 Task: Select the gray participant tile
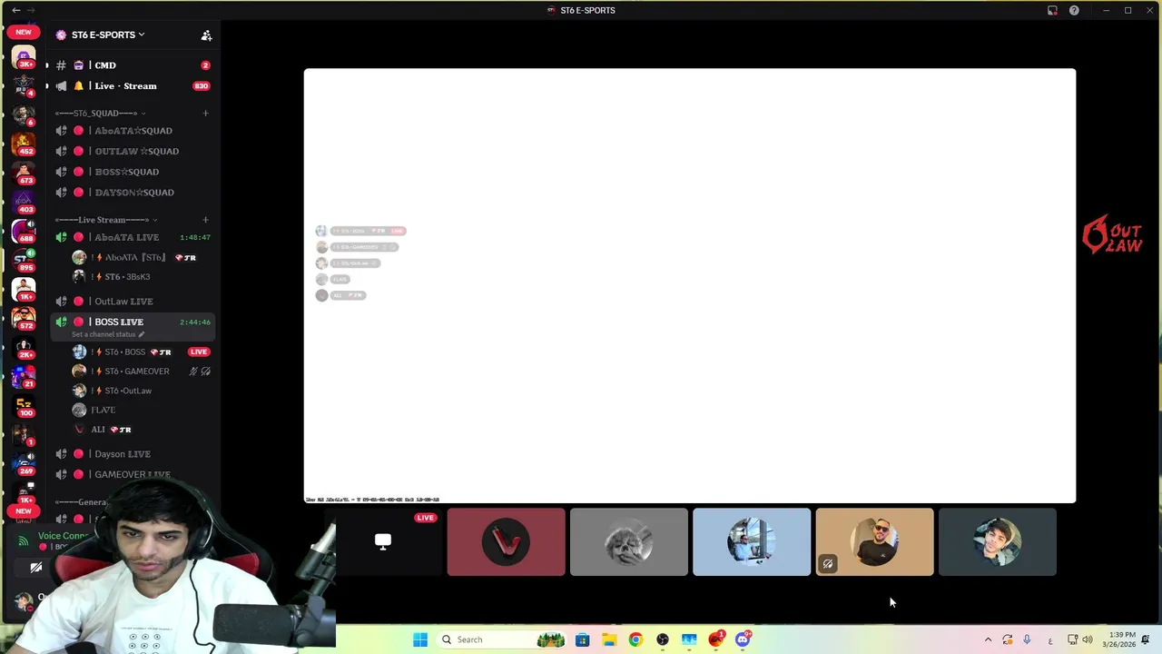[x=629, y=542]
